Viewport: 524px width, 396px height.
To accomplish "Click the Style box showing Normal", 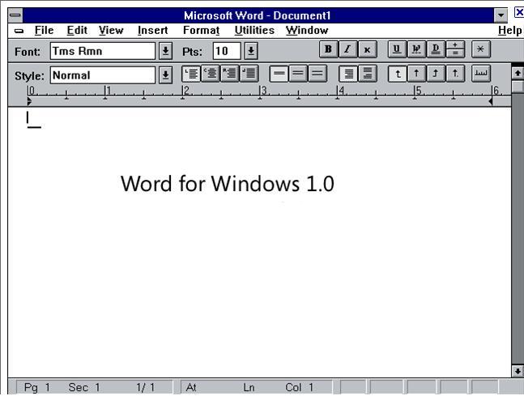I will (103, 75).
